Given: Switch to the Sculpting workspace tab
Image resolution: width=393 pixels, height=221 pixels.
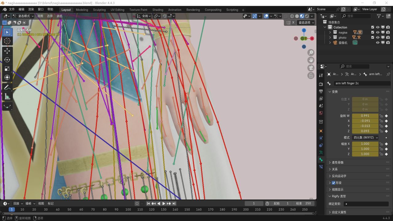Looking at the screenshot, I should [99, 10].
